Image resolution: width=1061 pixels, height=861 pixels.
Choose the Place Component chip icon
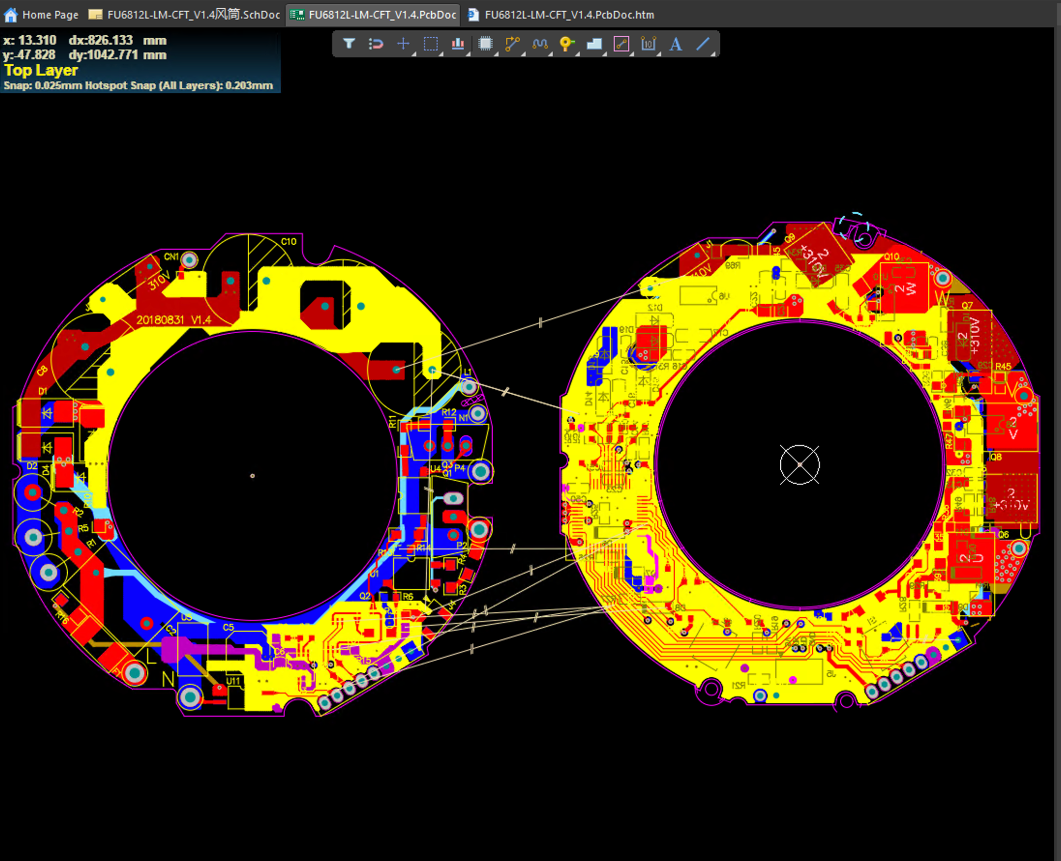point(485,44)
